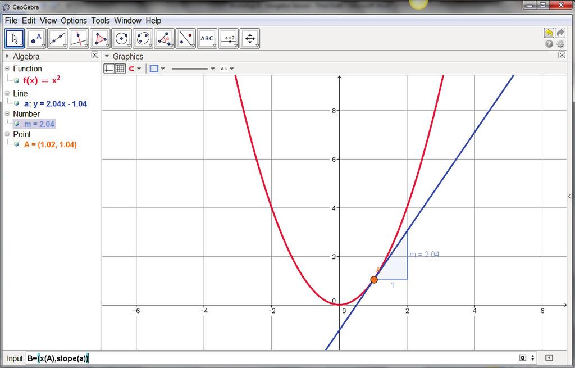Screen dimensions: 575x368
Task: Open the point capturing dropdown arrow
Action: [139, 69]
